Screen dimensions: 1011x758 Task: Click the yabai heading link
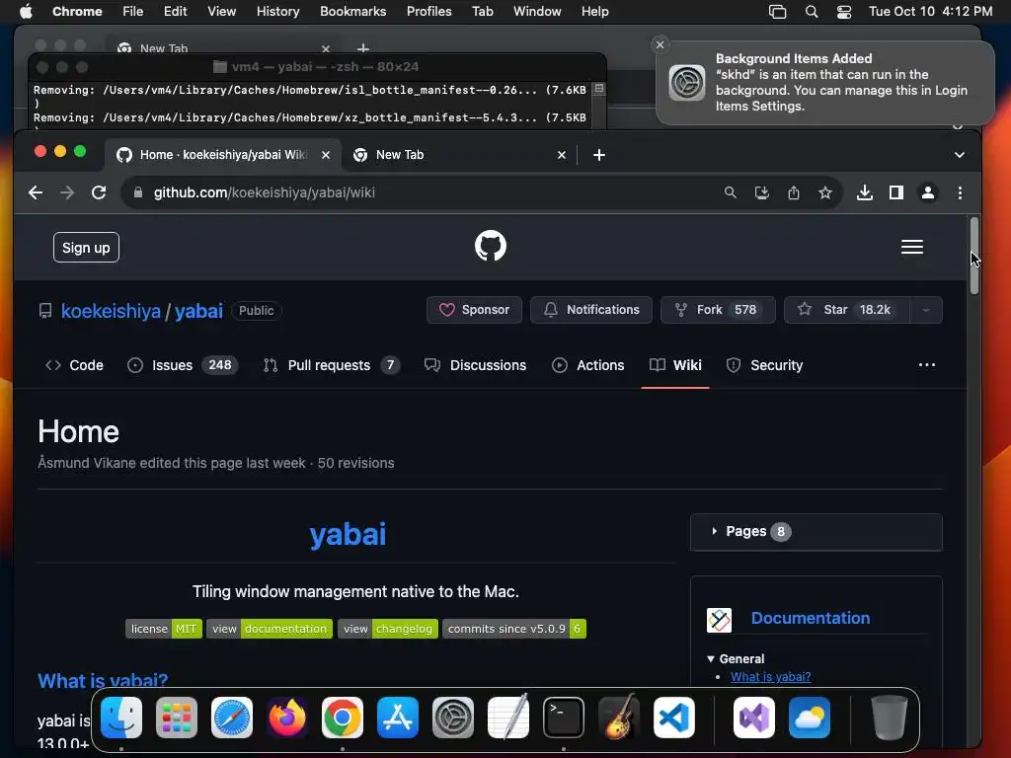(x=348, y=534)
